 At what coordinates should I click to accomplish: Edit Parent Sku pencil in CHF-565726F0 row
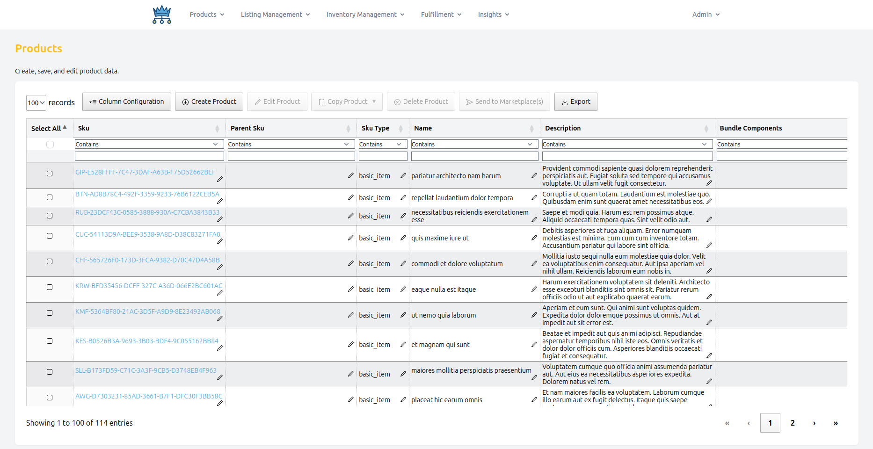click(351, 263)
